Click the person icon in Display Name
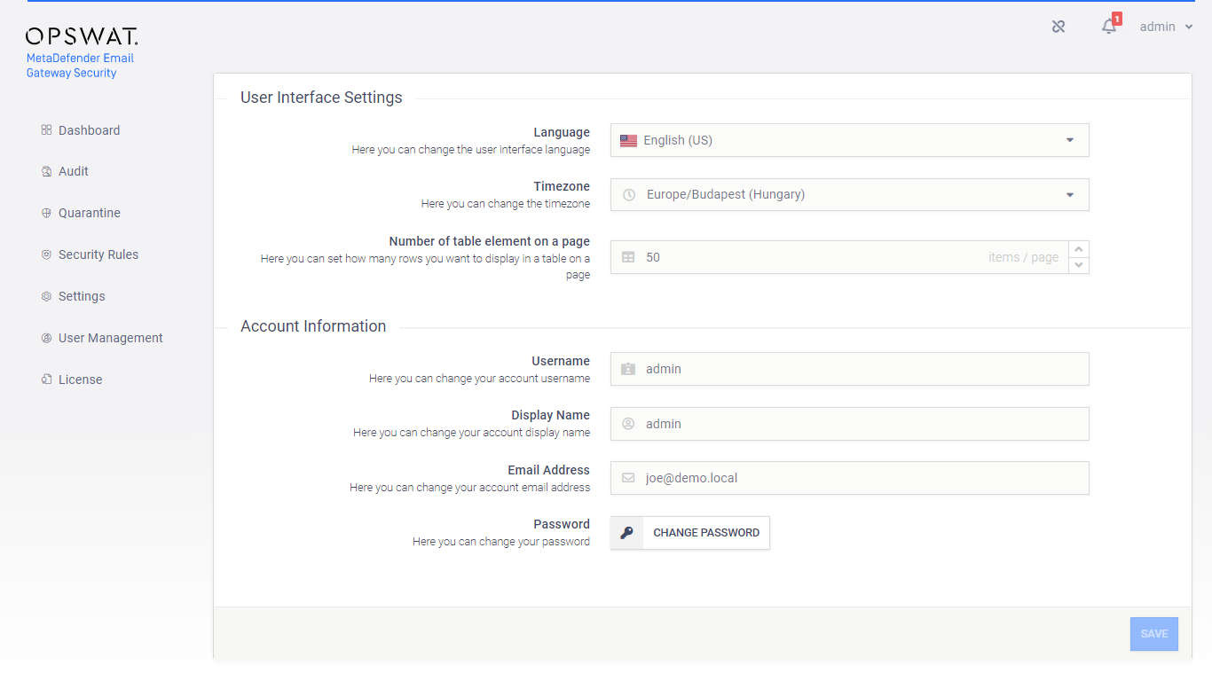This screenshot has height=681, width=1212. point(628,424)
